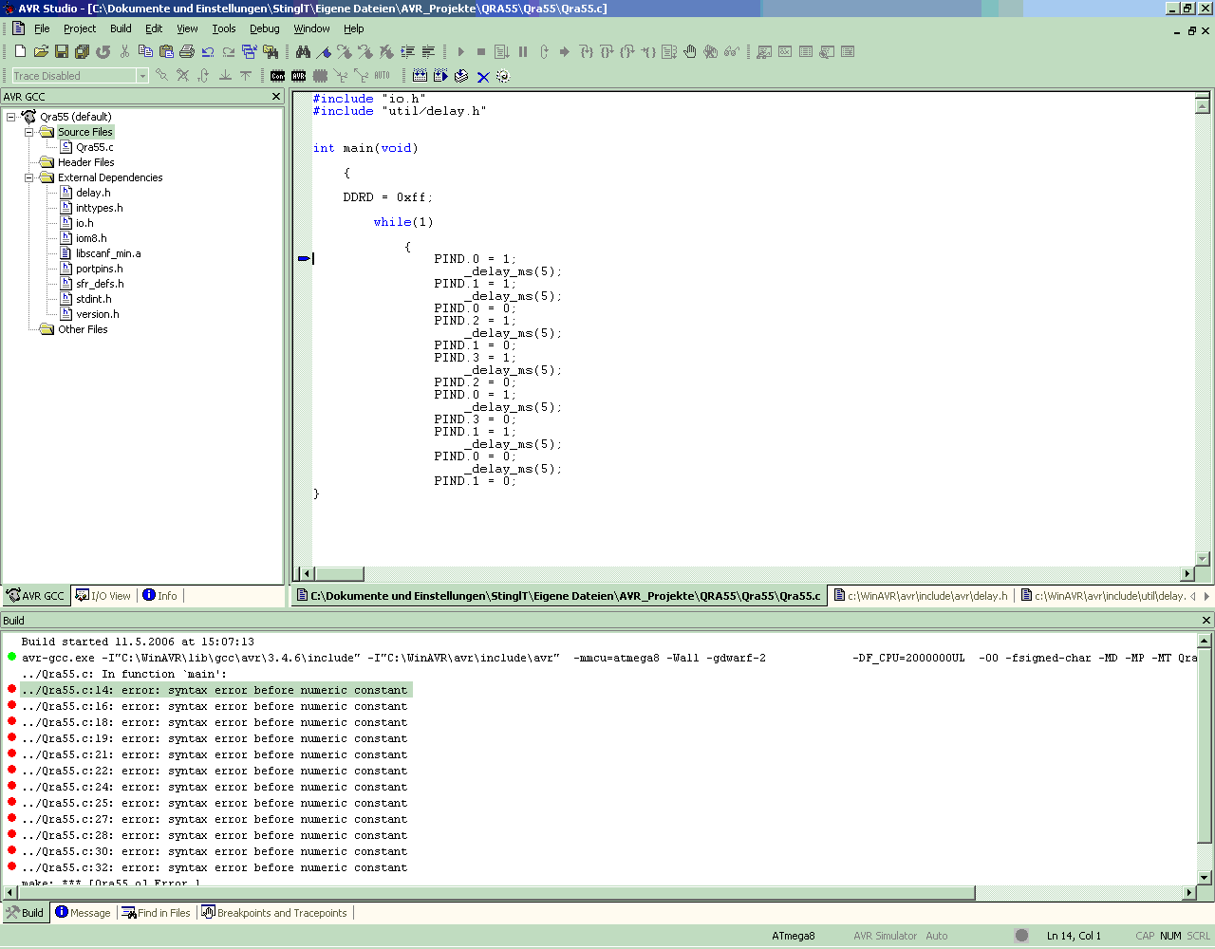Screen dimensions: 1215x949
Task: Click the Qra55.c:16 syntax error line
Action: [215, 706]
